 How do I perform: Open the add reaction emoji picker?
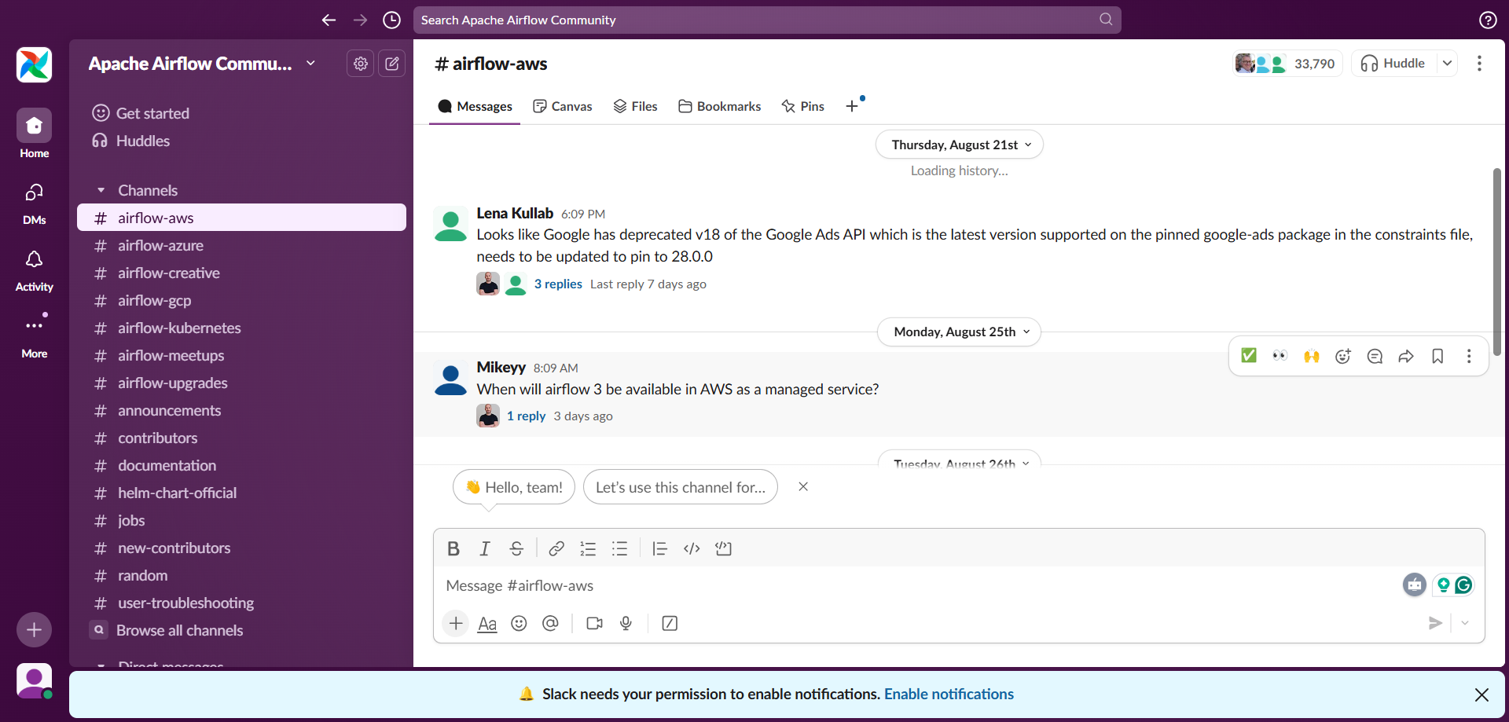1343,356
